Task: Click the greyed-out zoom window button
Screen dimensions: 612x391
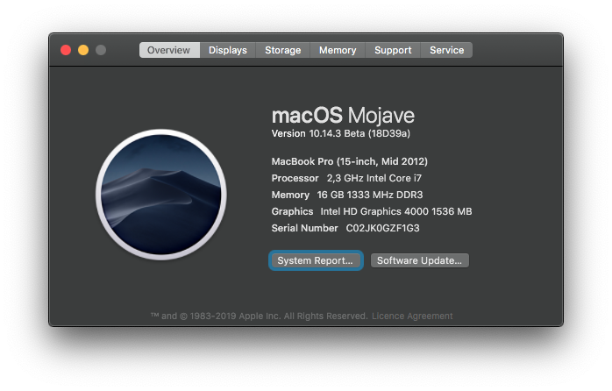Action: click(x=101, y=50)
